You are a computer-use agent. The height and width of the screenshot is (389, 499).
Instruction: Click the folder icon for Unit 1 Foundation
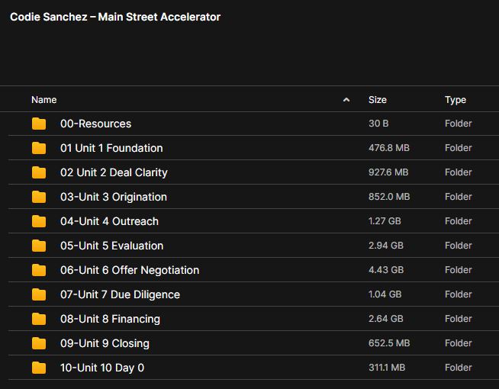pyautogui.click(x=39, y=148)
